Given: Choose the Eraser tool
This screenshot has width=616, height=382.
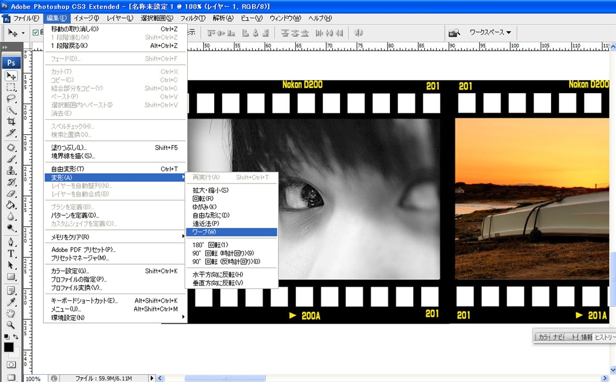Looking at the screenshot, I should click(x=11, y=193).
